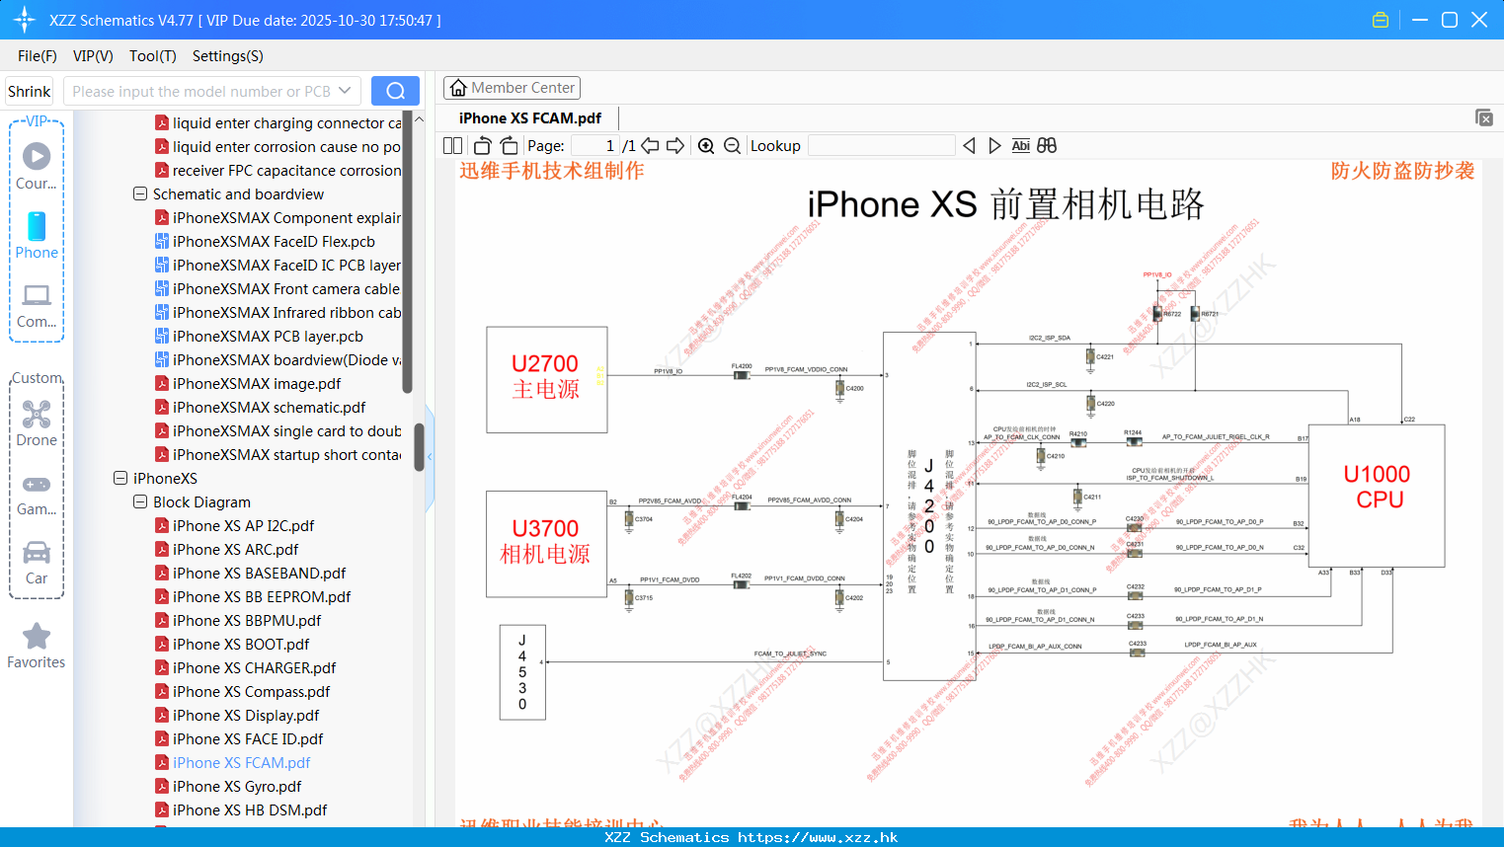Click the model number search input

[x=200, y=91]
